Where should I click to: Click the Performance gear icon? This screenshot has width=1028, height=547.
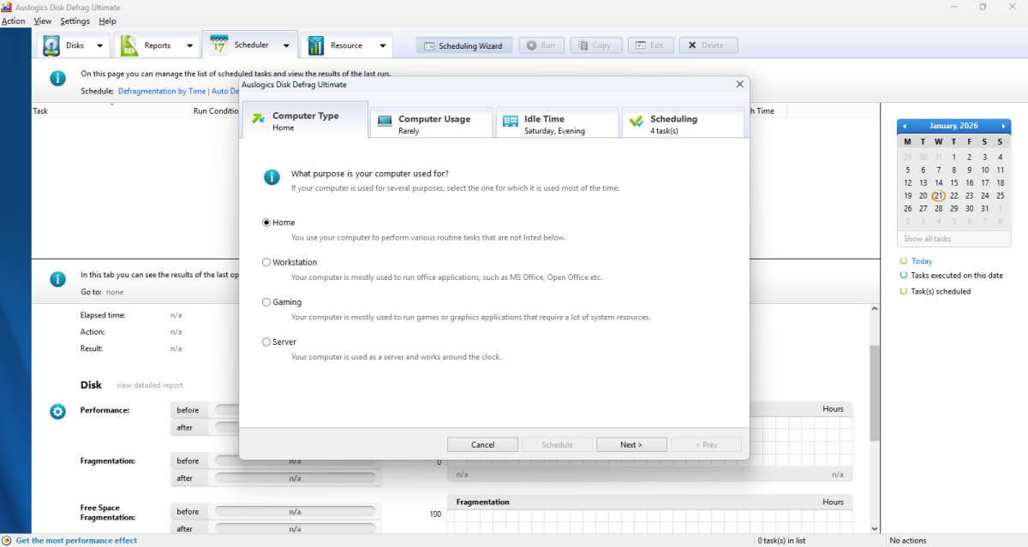[57, 412]
